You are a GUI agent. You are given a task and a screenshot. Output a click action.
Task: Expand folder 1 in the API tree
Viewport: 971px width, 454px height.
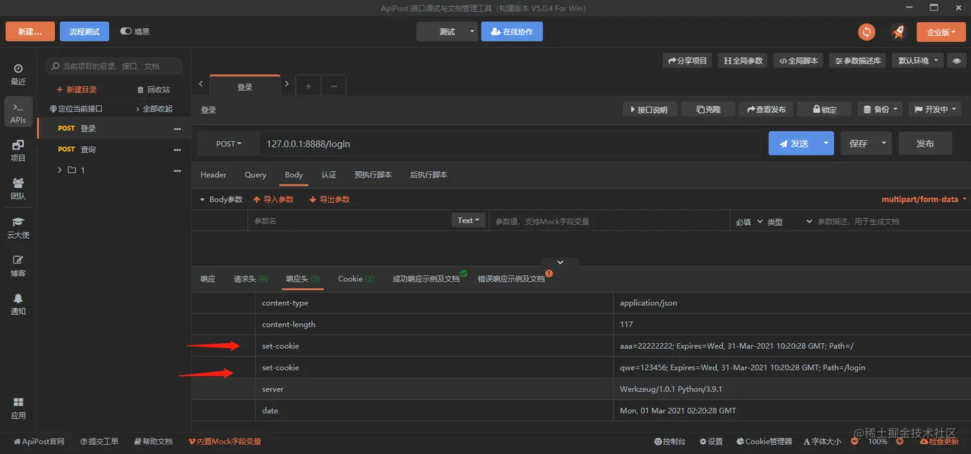[x=60, y=171]
